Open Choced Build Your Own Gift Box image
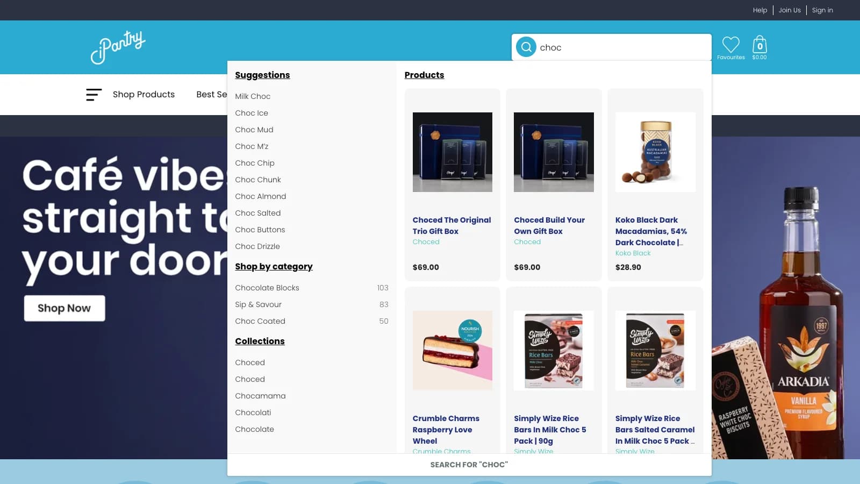860x484 pixels. (554, 152)
